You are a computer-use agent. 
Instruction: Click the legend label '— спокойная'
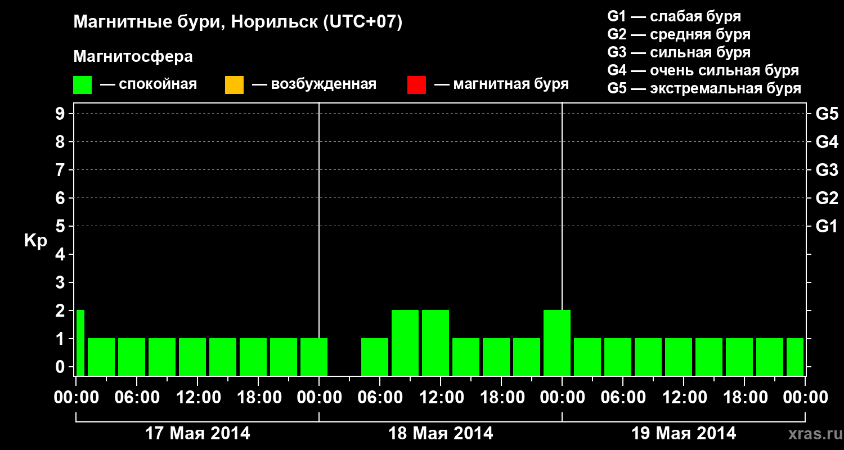point(149,84)
